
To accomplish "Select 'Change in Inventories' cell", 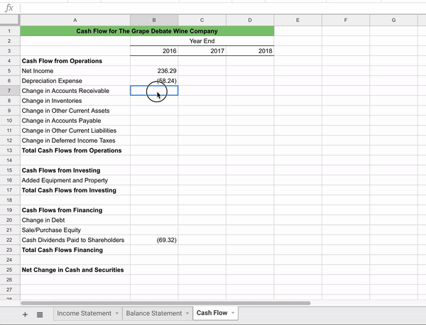I will tap(75, 101).
